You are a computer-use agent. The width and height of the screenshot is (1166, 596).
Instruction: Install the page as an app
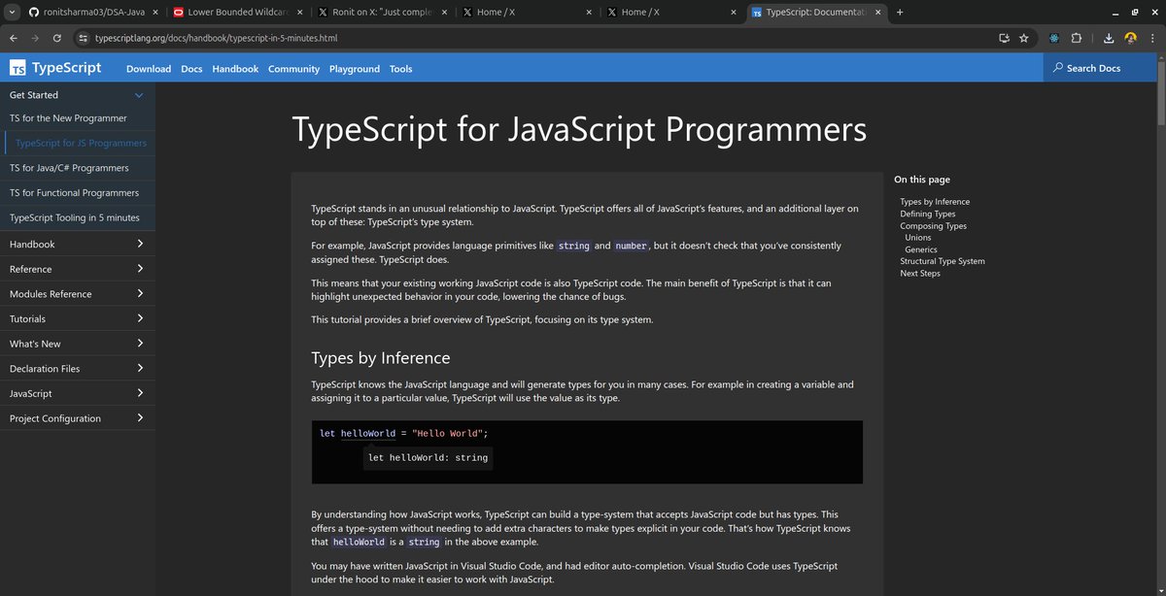pos(1005,38)
